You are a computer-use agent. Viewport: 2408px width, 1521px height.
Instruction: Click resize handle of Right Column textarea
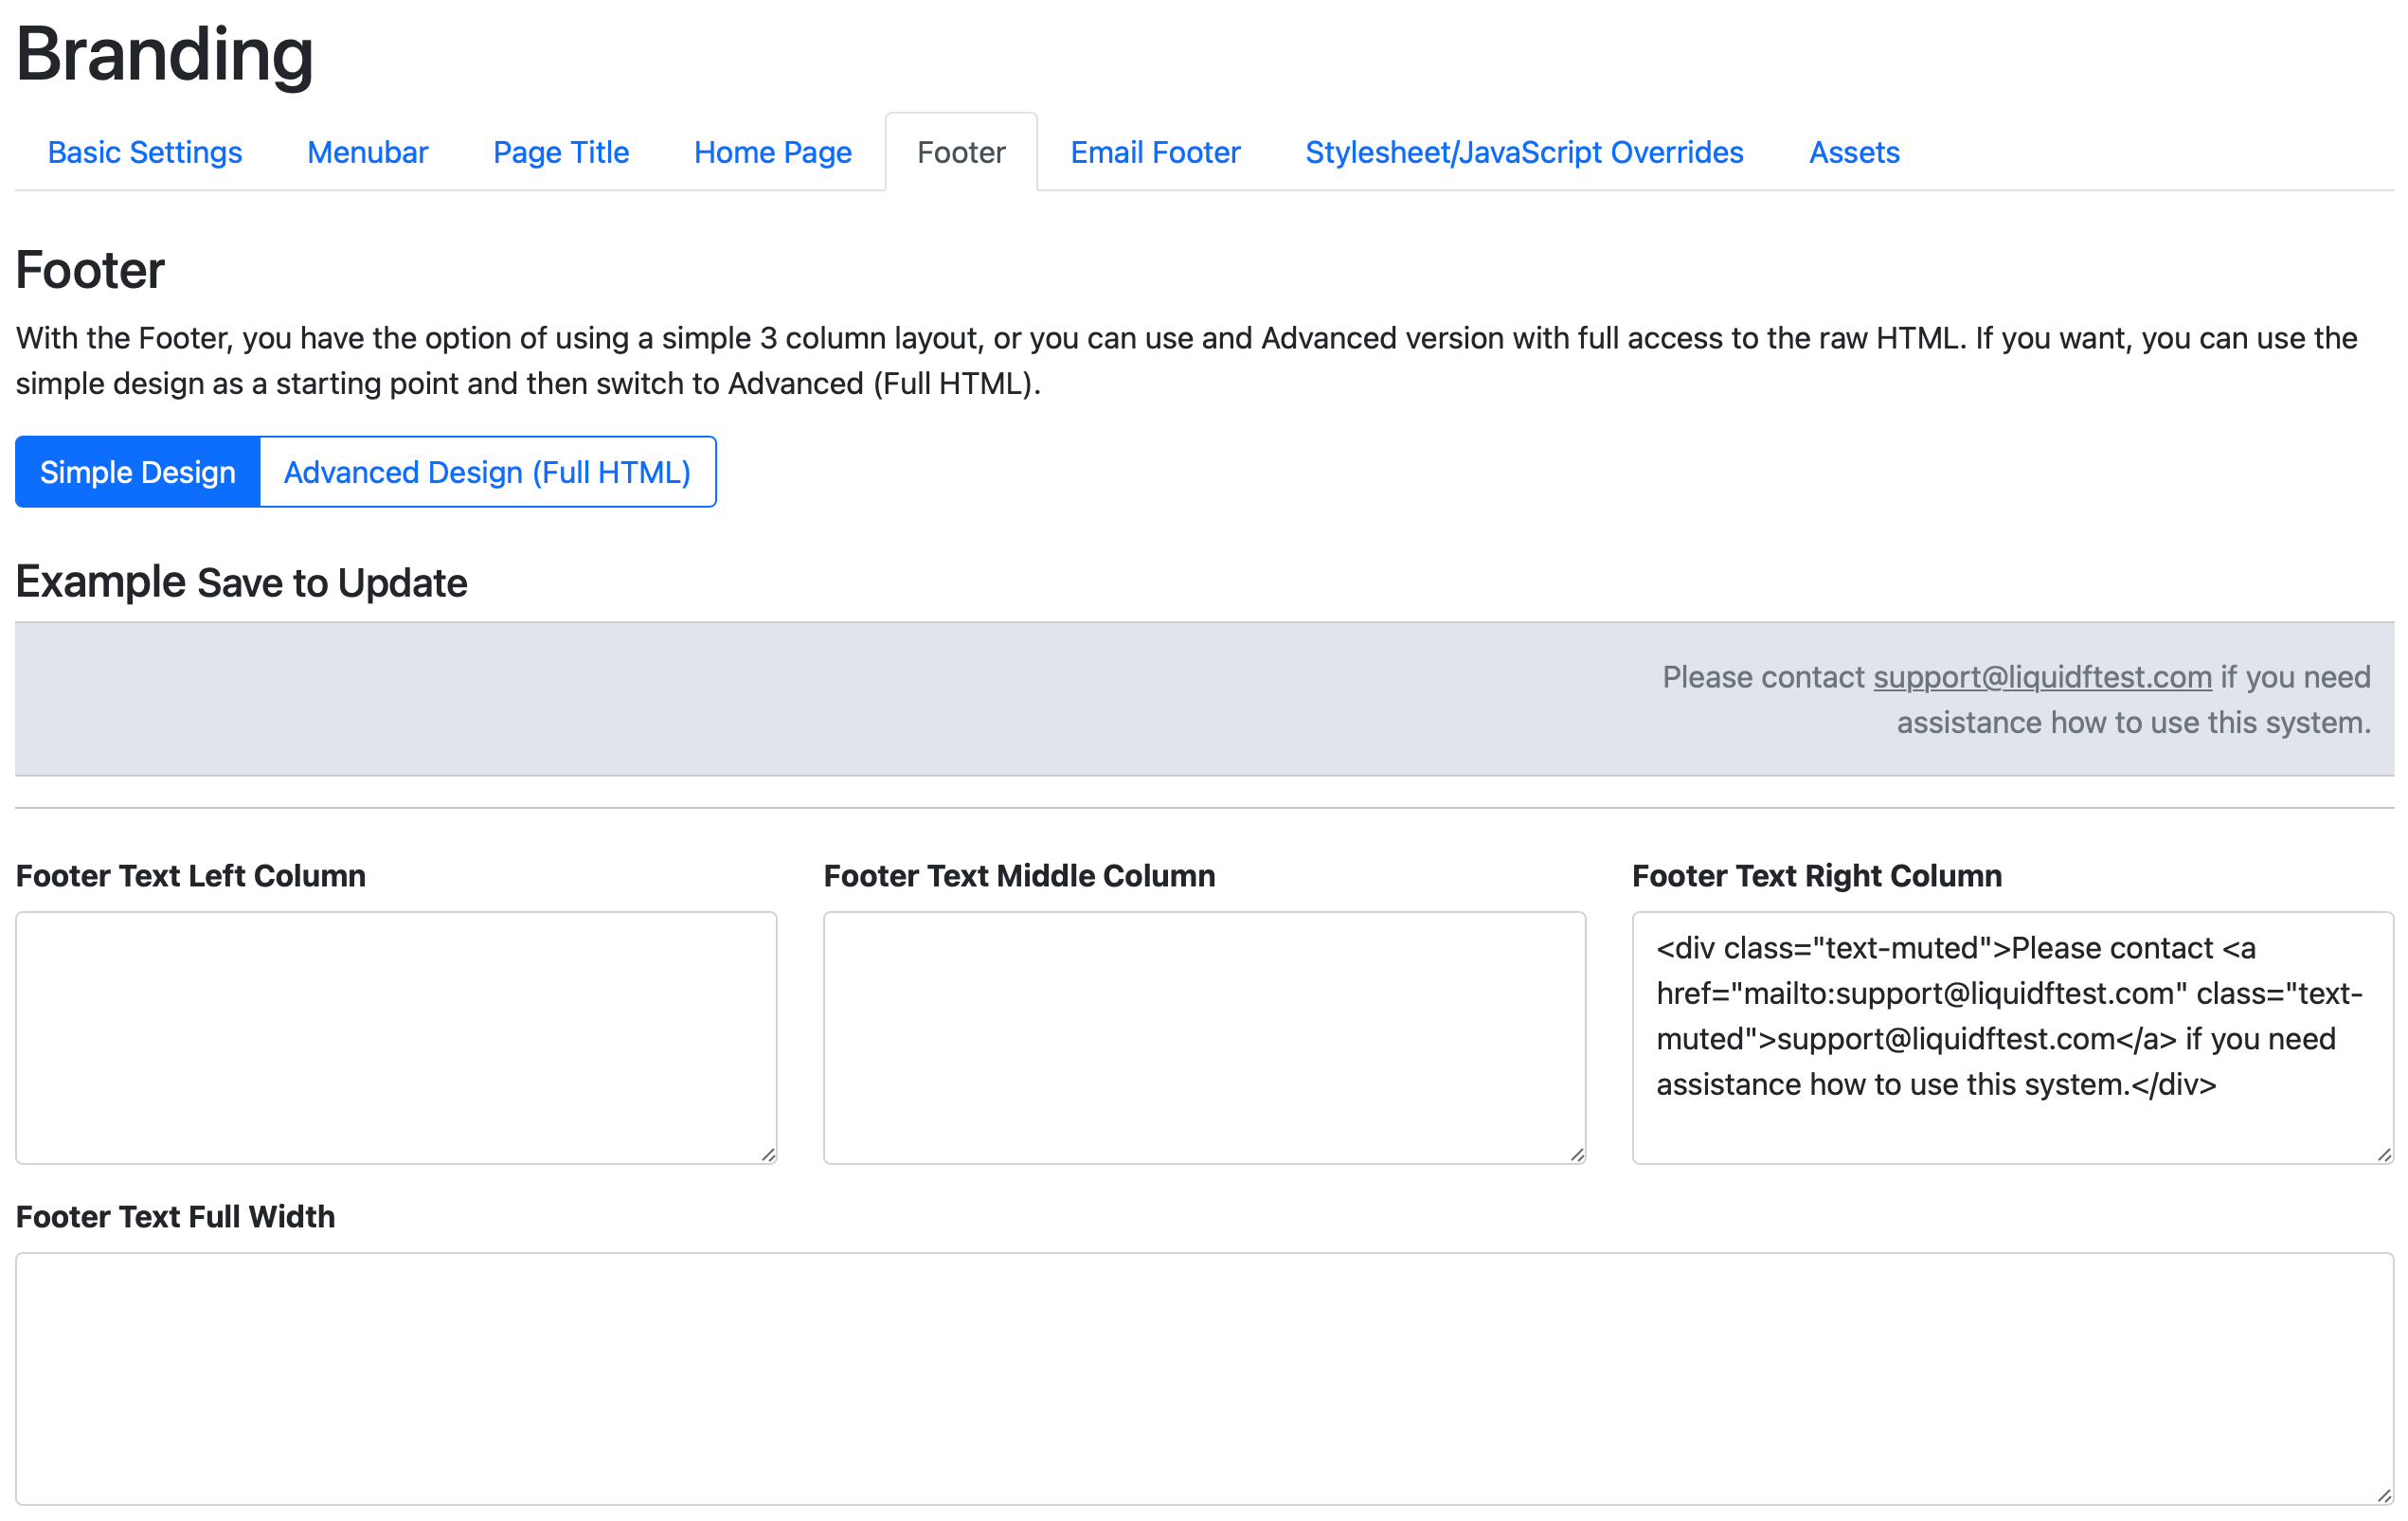pyautogui.click(x=2384, y=1155)
